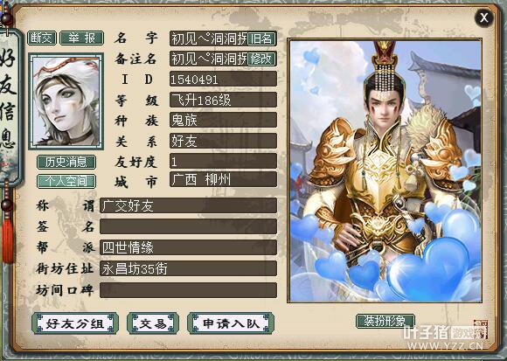
Task: View old names via 旧名 button
Action: point(261,38)
